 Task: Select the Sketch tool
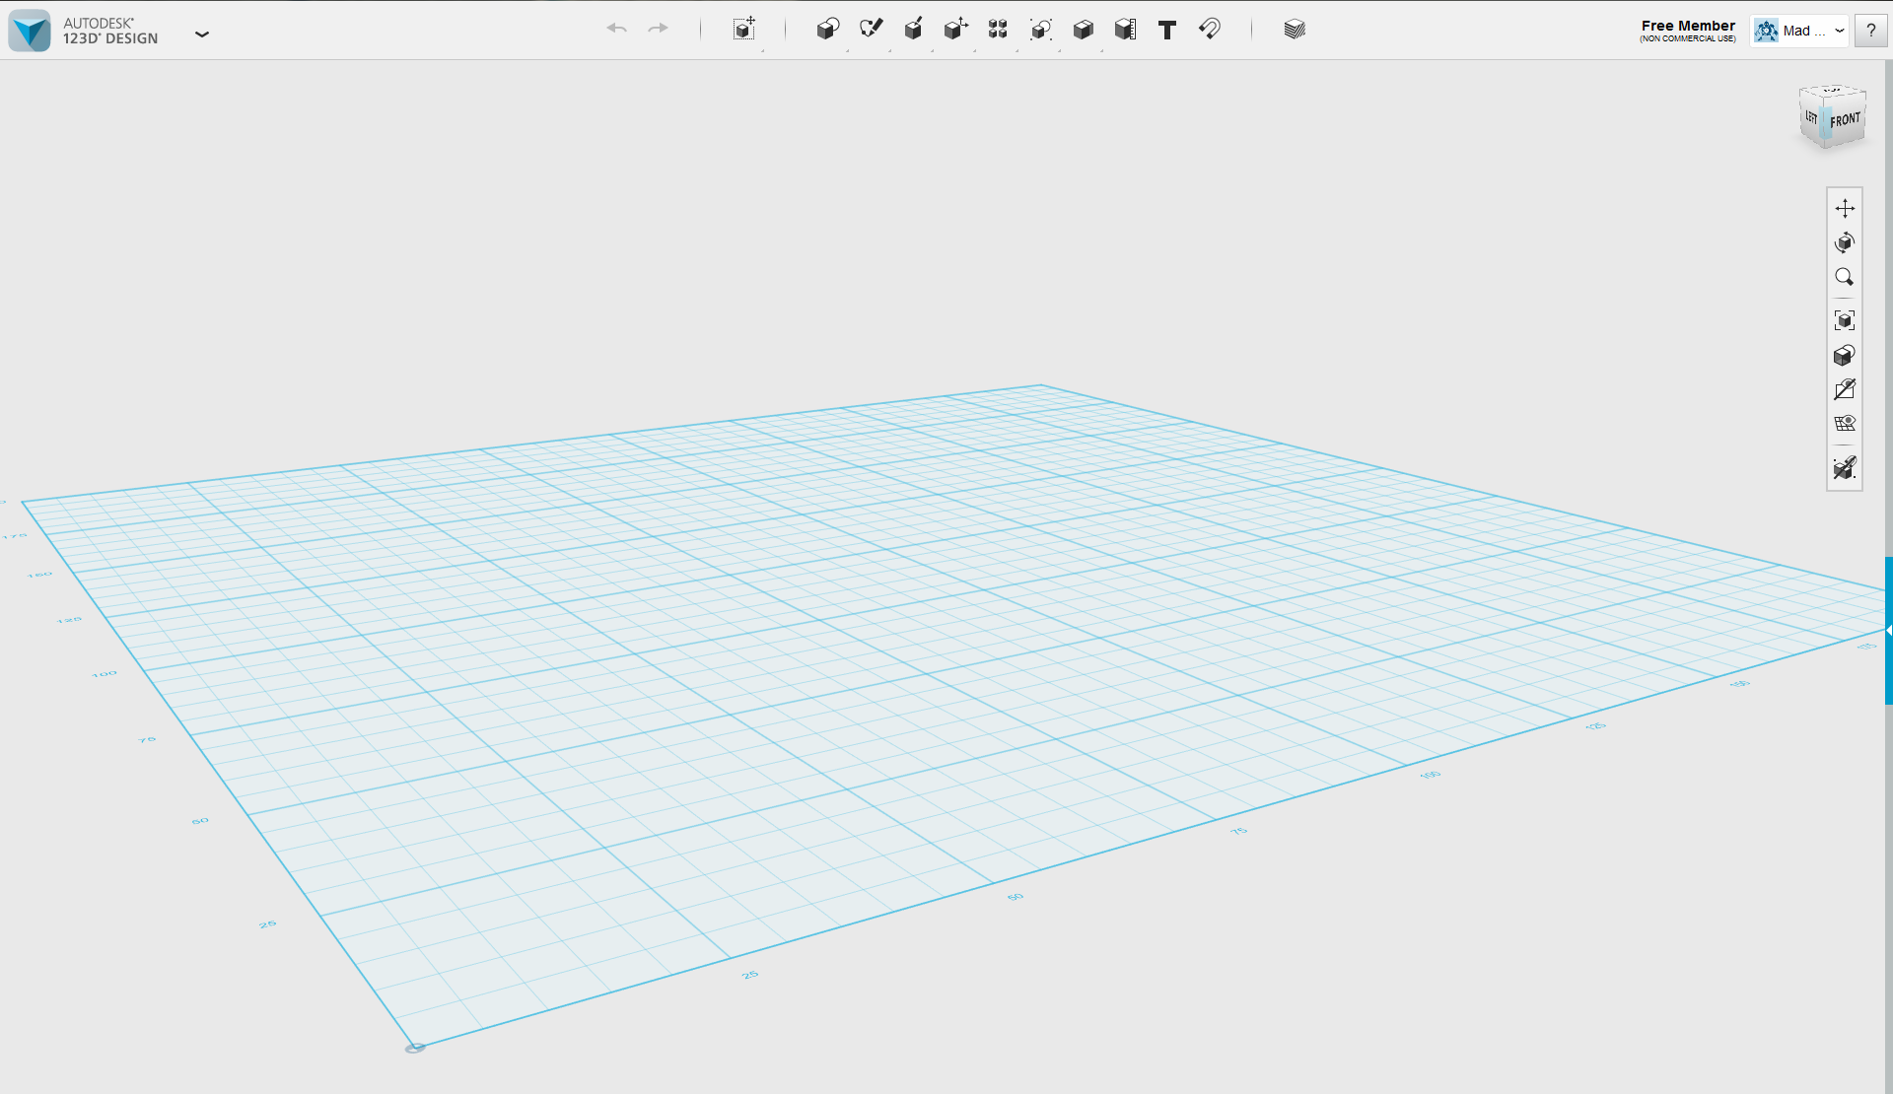(871, 30)
